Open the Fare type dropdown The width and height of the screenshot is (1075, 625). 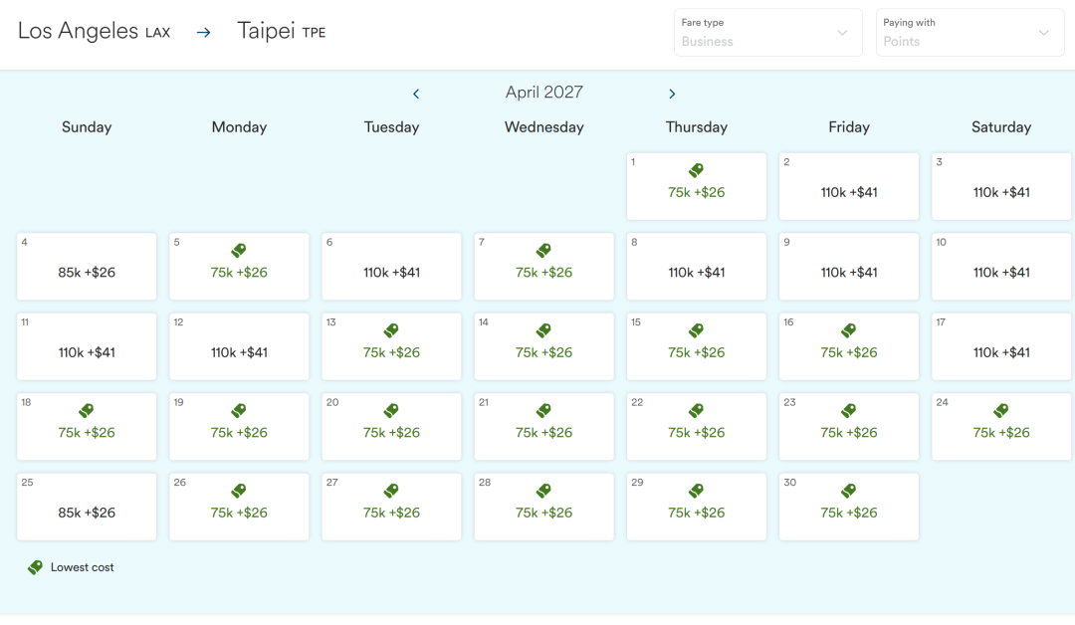767,32
